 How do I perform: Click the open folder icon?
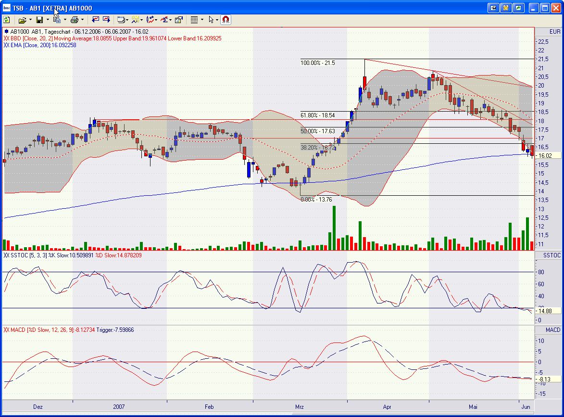click(x=22, y=20)
